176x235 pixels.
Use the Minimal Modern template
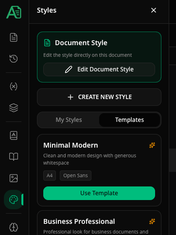[x=99, y=193]
